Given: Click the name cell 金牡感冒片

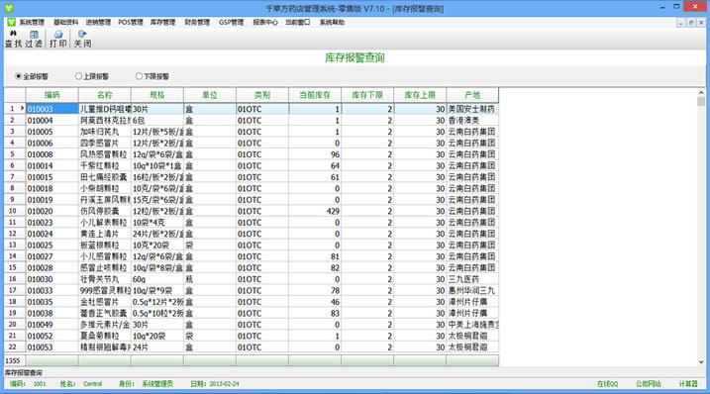Looking at the screenshot, I should pyautogui.click(x=105, y=302).
